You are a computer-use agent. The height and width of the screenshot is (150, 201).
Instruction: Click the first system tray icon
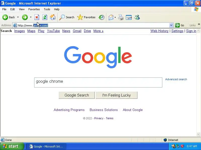(173, 146)
